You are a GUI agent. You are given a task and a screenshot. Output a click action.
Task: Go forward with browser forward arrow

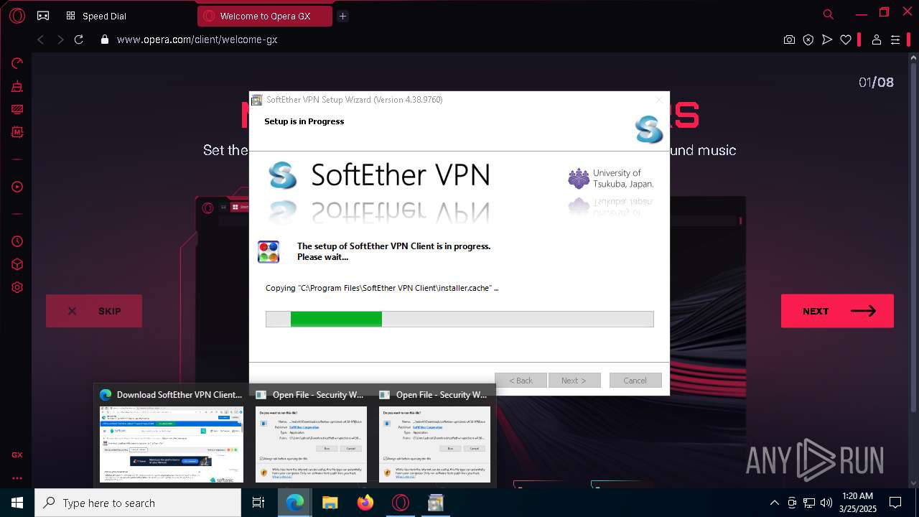pos(60,39)
